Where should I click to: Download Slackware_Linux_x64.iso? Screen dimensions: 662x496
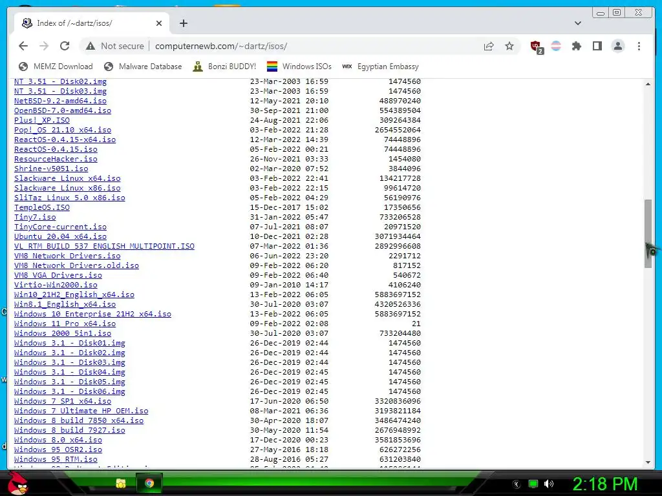[x=67, y=178]
